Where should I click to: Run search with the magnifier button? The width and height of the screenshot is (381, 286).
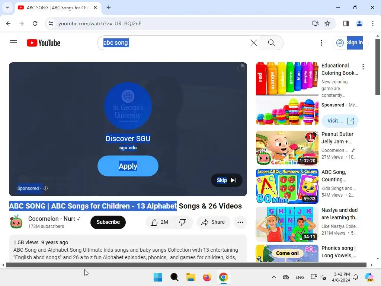[271, 43]
